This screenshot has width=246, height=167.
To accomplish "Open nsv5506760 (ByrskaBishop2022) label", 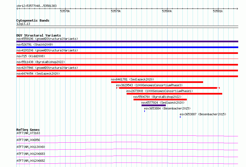I will [157, 97].
